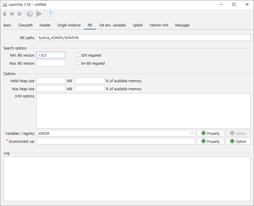This screenshot has height=206, width=254.
Task: Click Property button beside Variables / registry
Action: pyautogui.click(x=210, y=133)
